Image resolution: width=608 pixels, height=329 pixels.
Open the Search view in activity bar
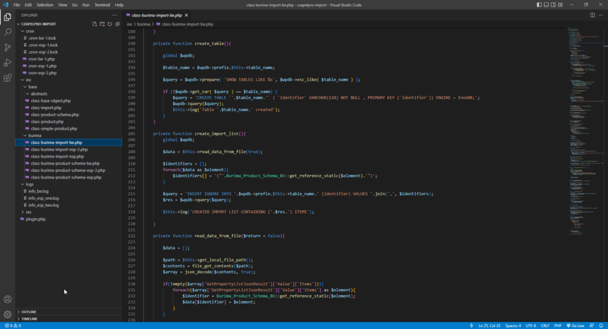7,32
